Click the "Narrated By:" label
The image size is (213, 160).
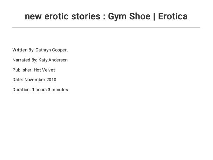pyautogui.click(x=24, y=60)
